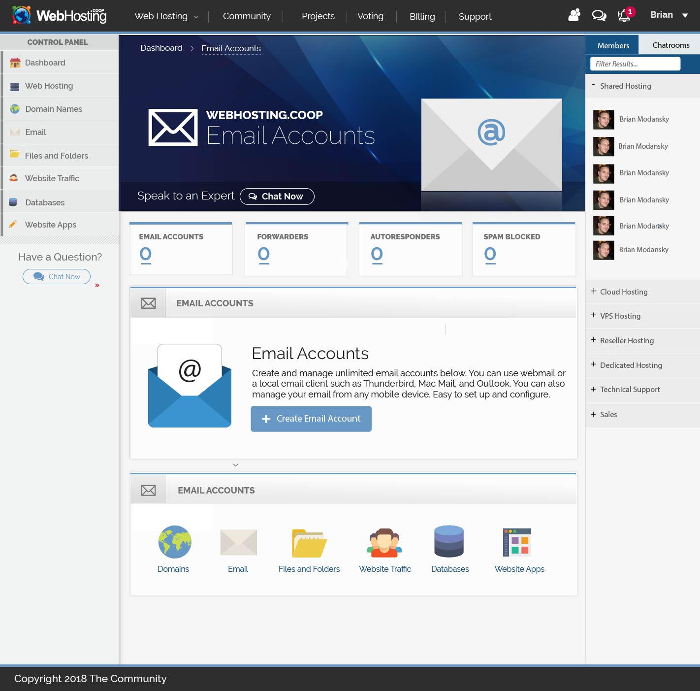700x691 pixels.
Task: Click the Website Apps shortcut icon
Action: tap(517, 542)
